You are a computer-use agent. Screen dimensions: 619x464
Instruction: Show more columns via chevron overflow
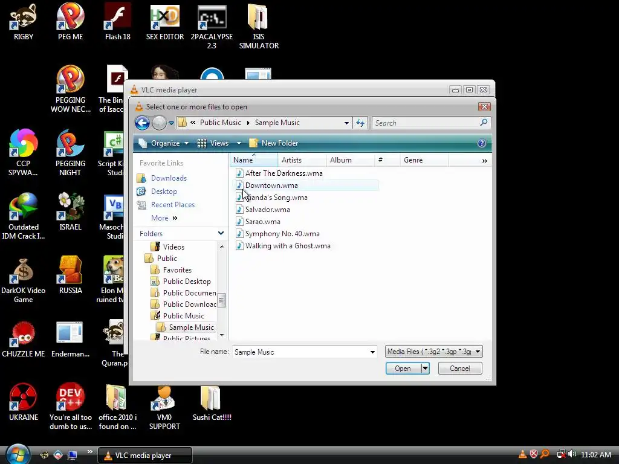click(x=484, y=161)
